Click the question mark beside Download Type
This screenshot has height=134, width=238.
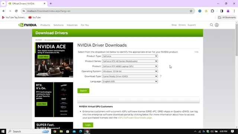click(x=160, y=76)
